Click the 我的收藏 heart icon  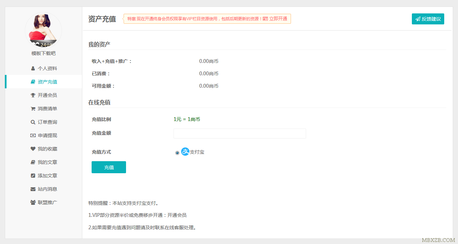32,148
